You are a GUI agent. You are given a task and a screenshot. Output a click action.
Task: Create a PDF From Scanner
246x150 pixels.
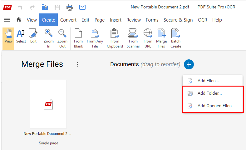point(133,39)
